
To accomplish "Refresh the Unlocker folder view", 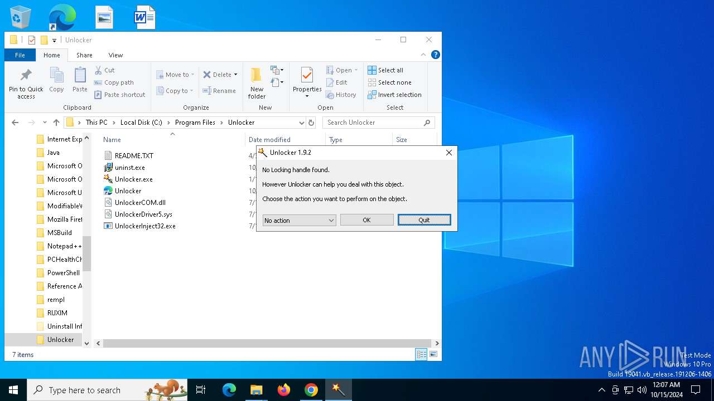I will click(311, 123).
